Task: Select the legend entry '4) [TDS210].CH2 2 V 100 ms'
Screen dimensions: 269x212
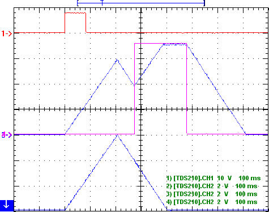Action: [212, 202]
